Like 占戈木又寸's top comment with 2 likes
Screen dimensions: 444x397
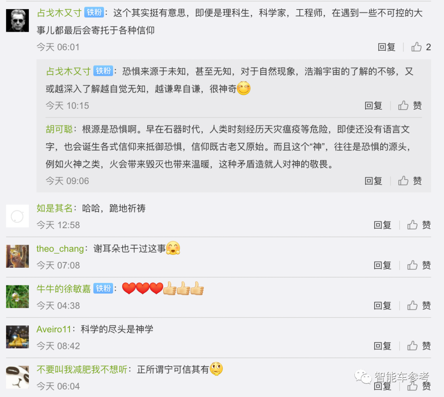[421, 47]
